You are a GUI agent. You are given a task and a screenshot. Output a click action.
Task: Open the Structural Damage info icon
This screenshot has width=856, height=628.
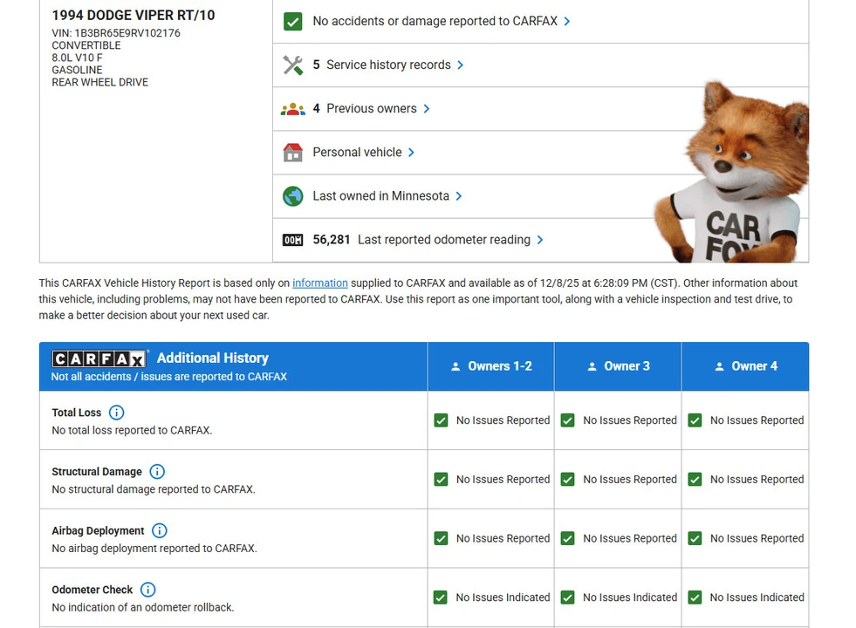point(157,471)
